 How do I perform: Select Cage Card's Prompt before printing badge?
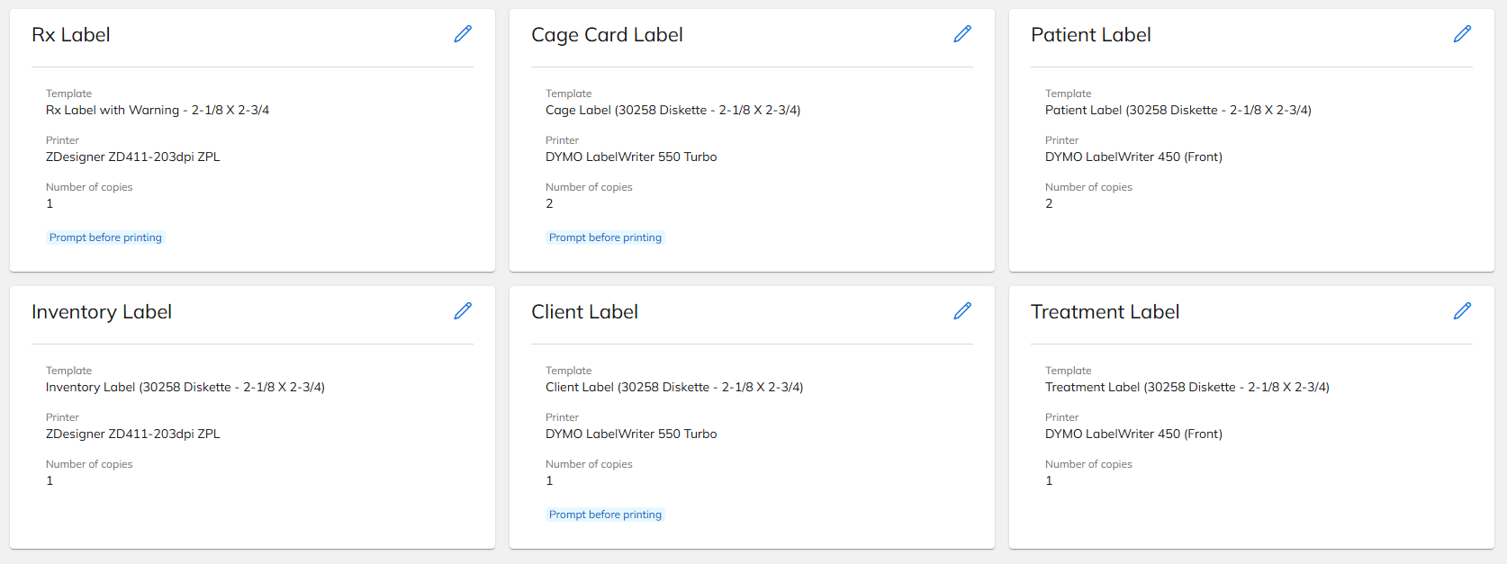(x=605, y=237)
